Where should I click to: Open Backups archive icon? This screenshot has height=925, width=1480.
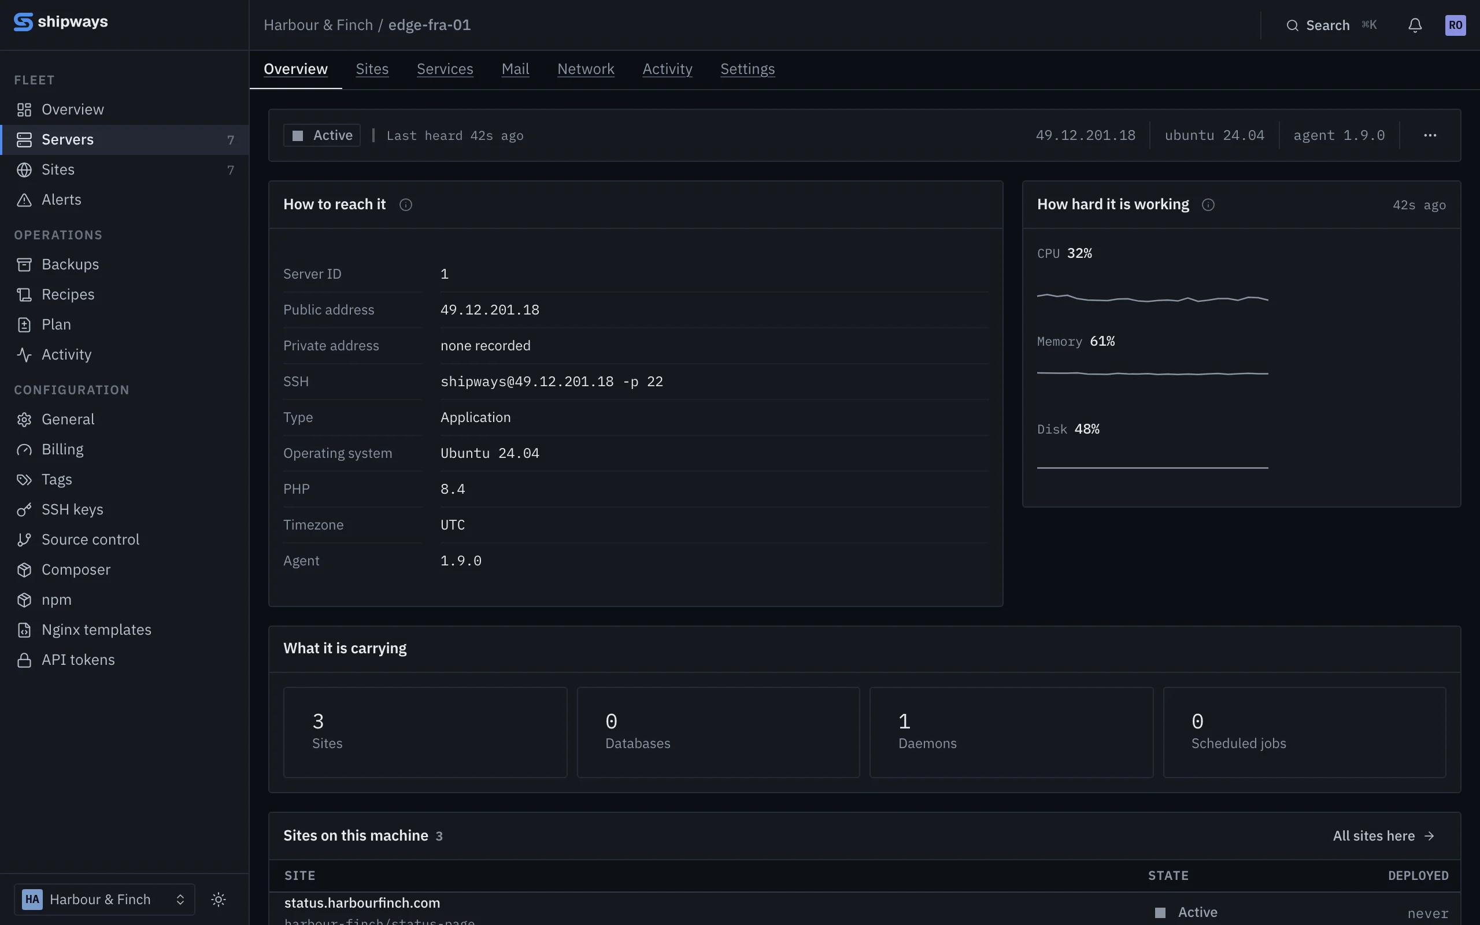(x=24, y=264)
